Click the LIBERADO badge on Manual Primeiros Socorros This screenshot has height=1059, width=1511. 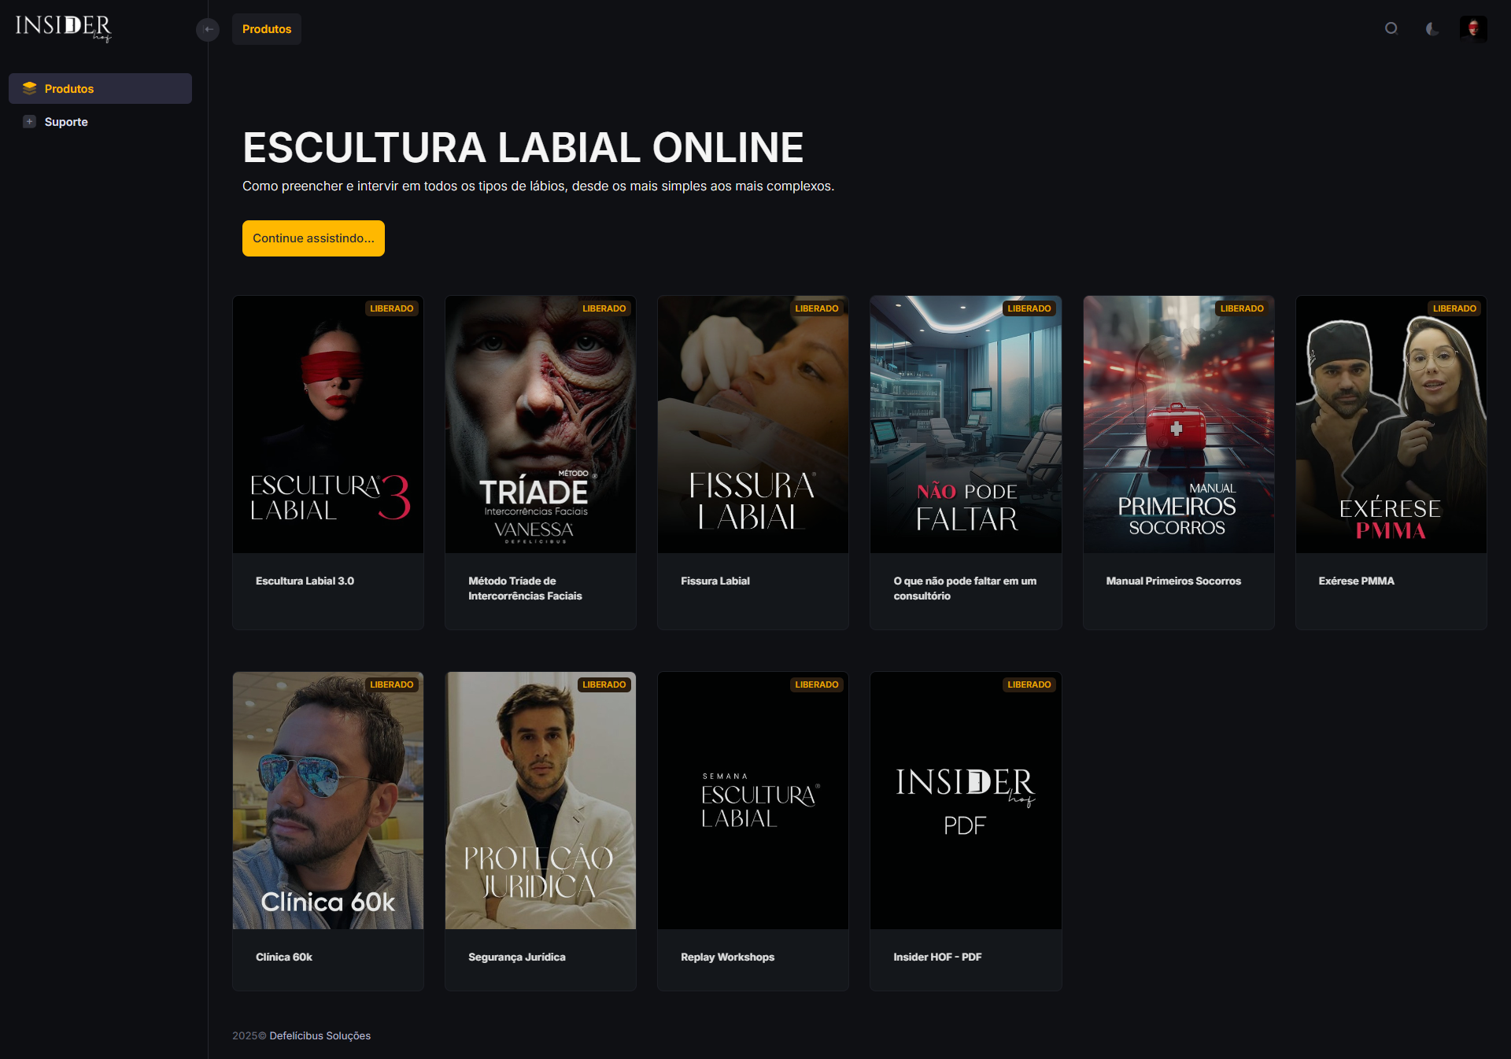coord(1241,308)
